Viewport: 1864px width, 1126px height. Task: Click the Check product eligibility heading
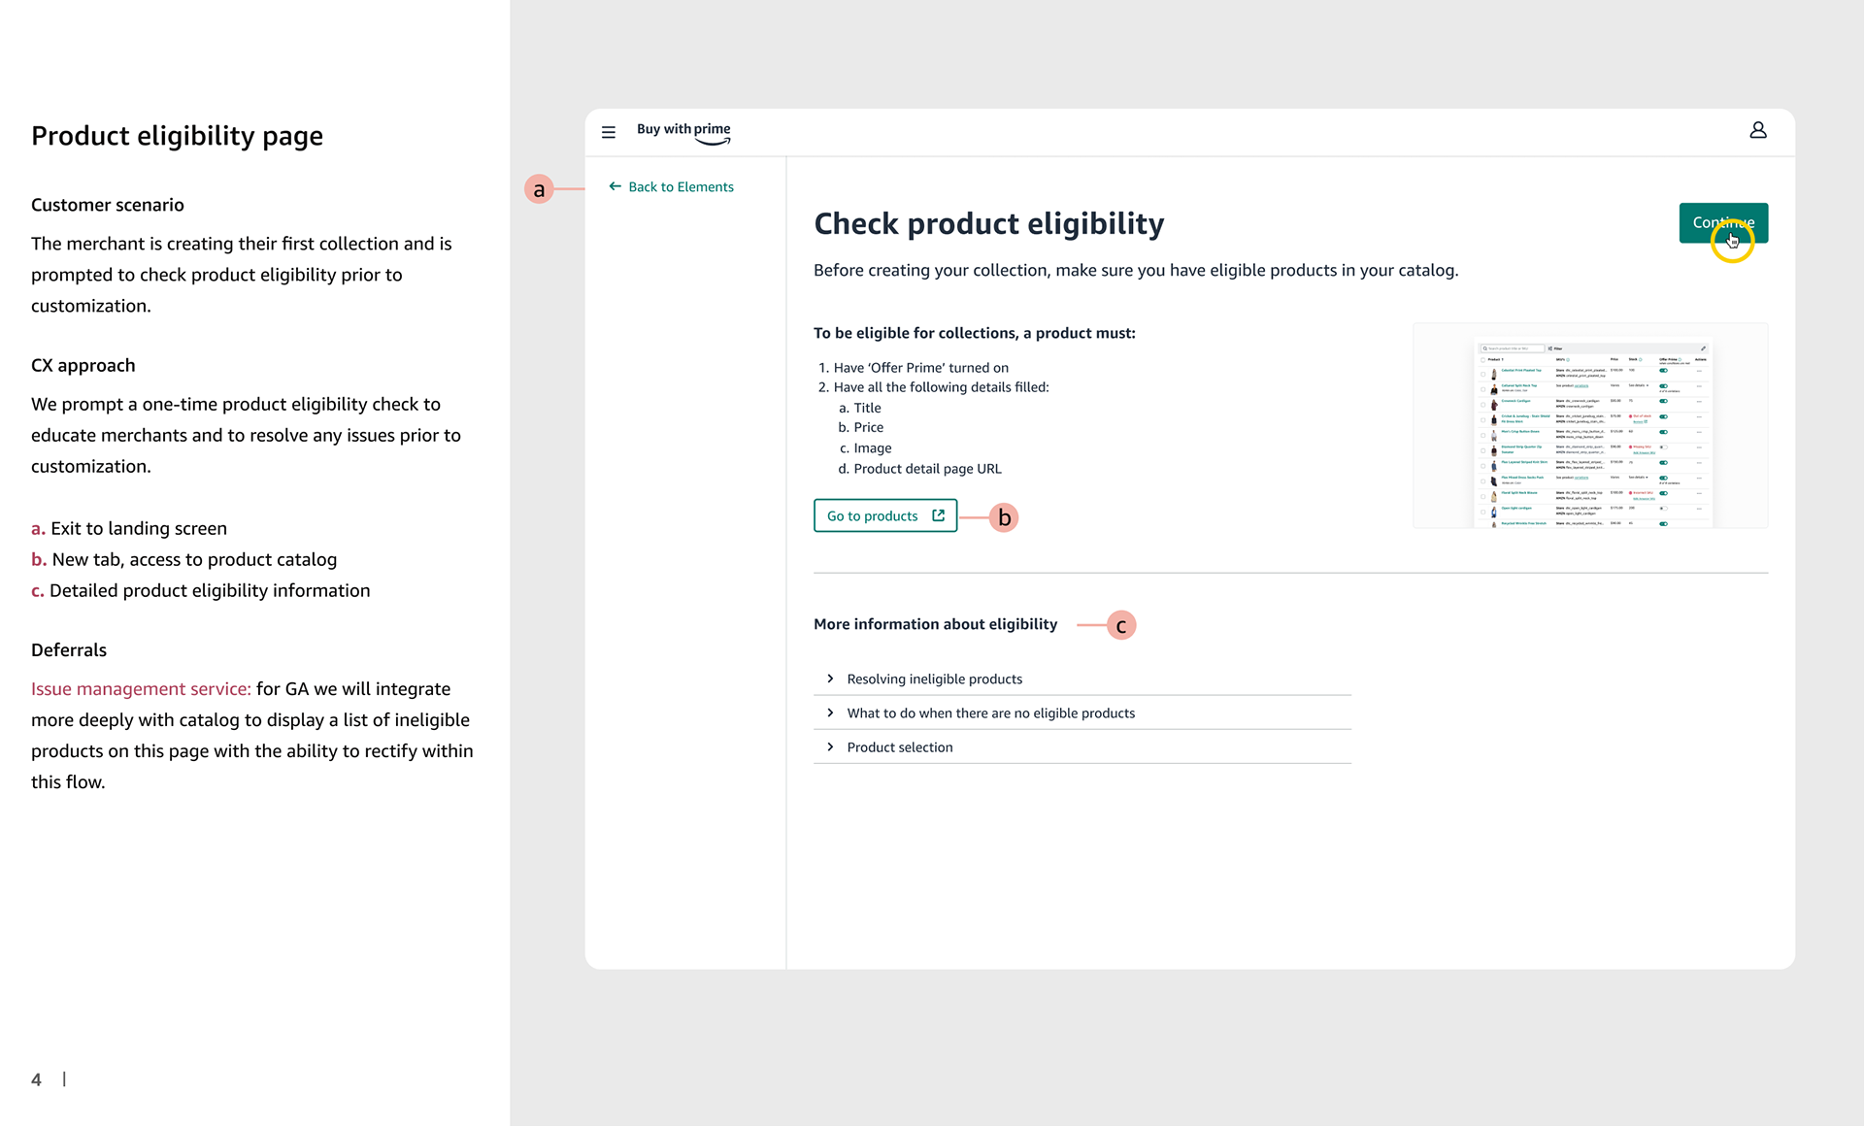[988, 223]
